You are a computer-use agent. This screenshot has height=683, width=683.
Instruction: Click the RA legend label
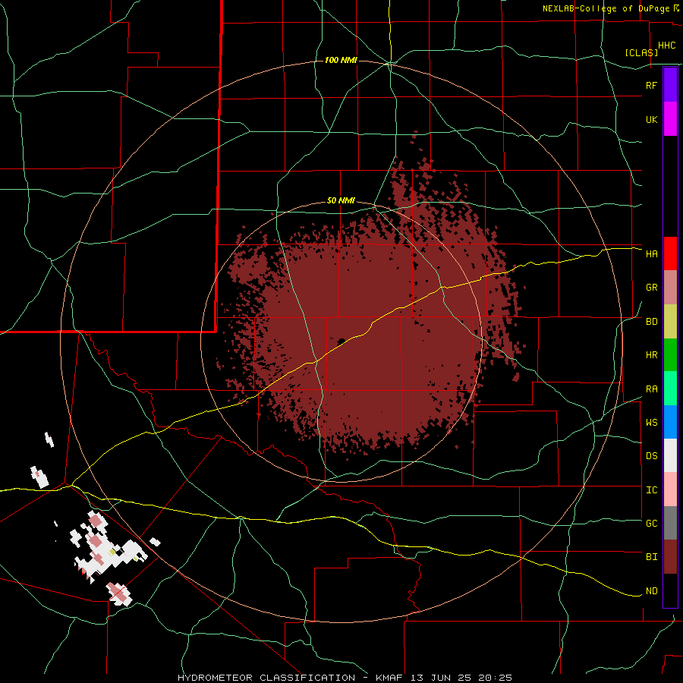pos(651,389)
